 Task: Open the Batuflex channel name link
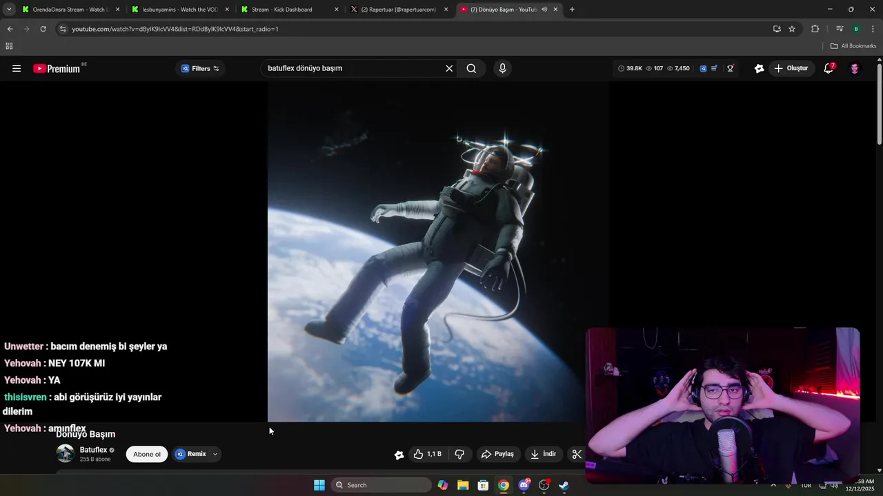(93, 450)
